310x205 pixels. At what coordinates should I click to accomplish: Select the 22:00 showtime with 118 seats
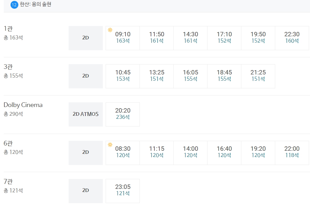(x=292, y=153)
